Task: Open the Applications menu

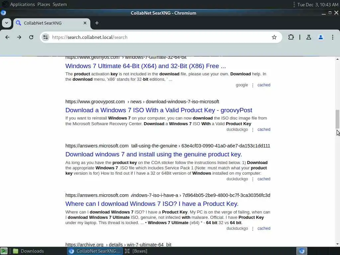Action: [x=23, y=4]
